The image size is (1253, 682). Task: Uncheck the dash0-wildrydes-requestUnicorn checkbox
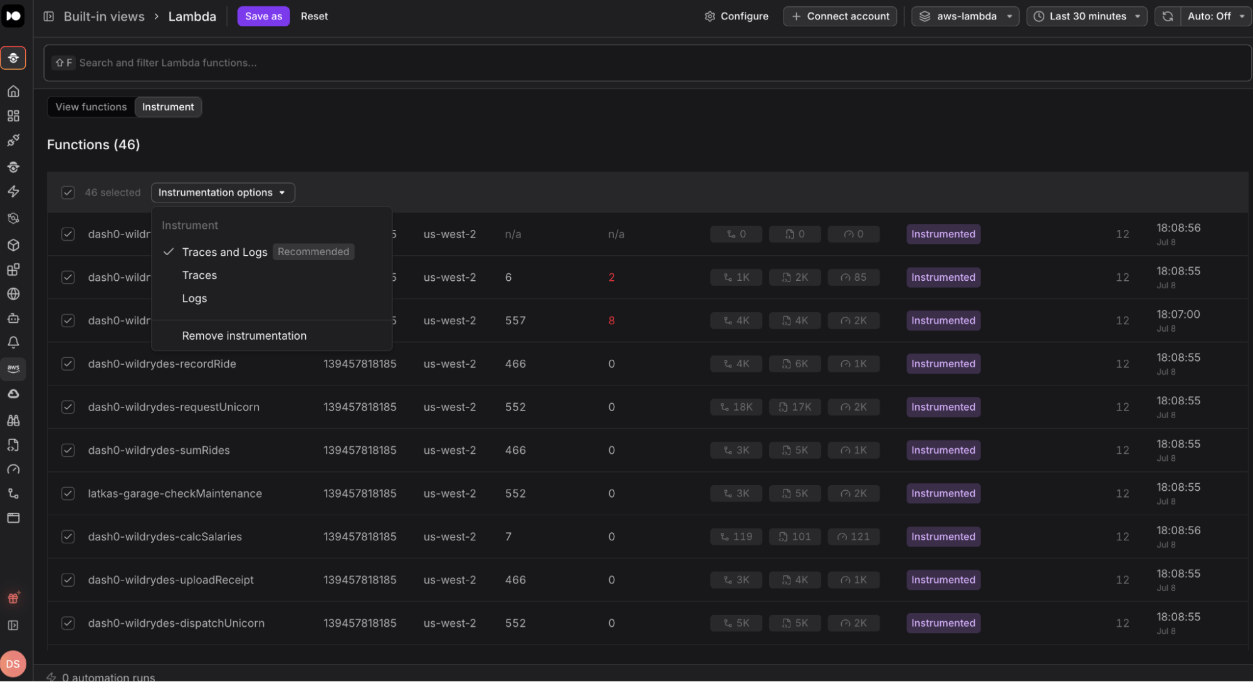[68, 407]
